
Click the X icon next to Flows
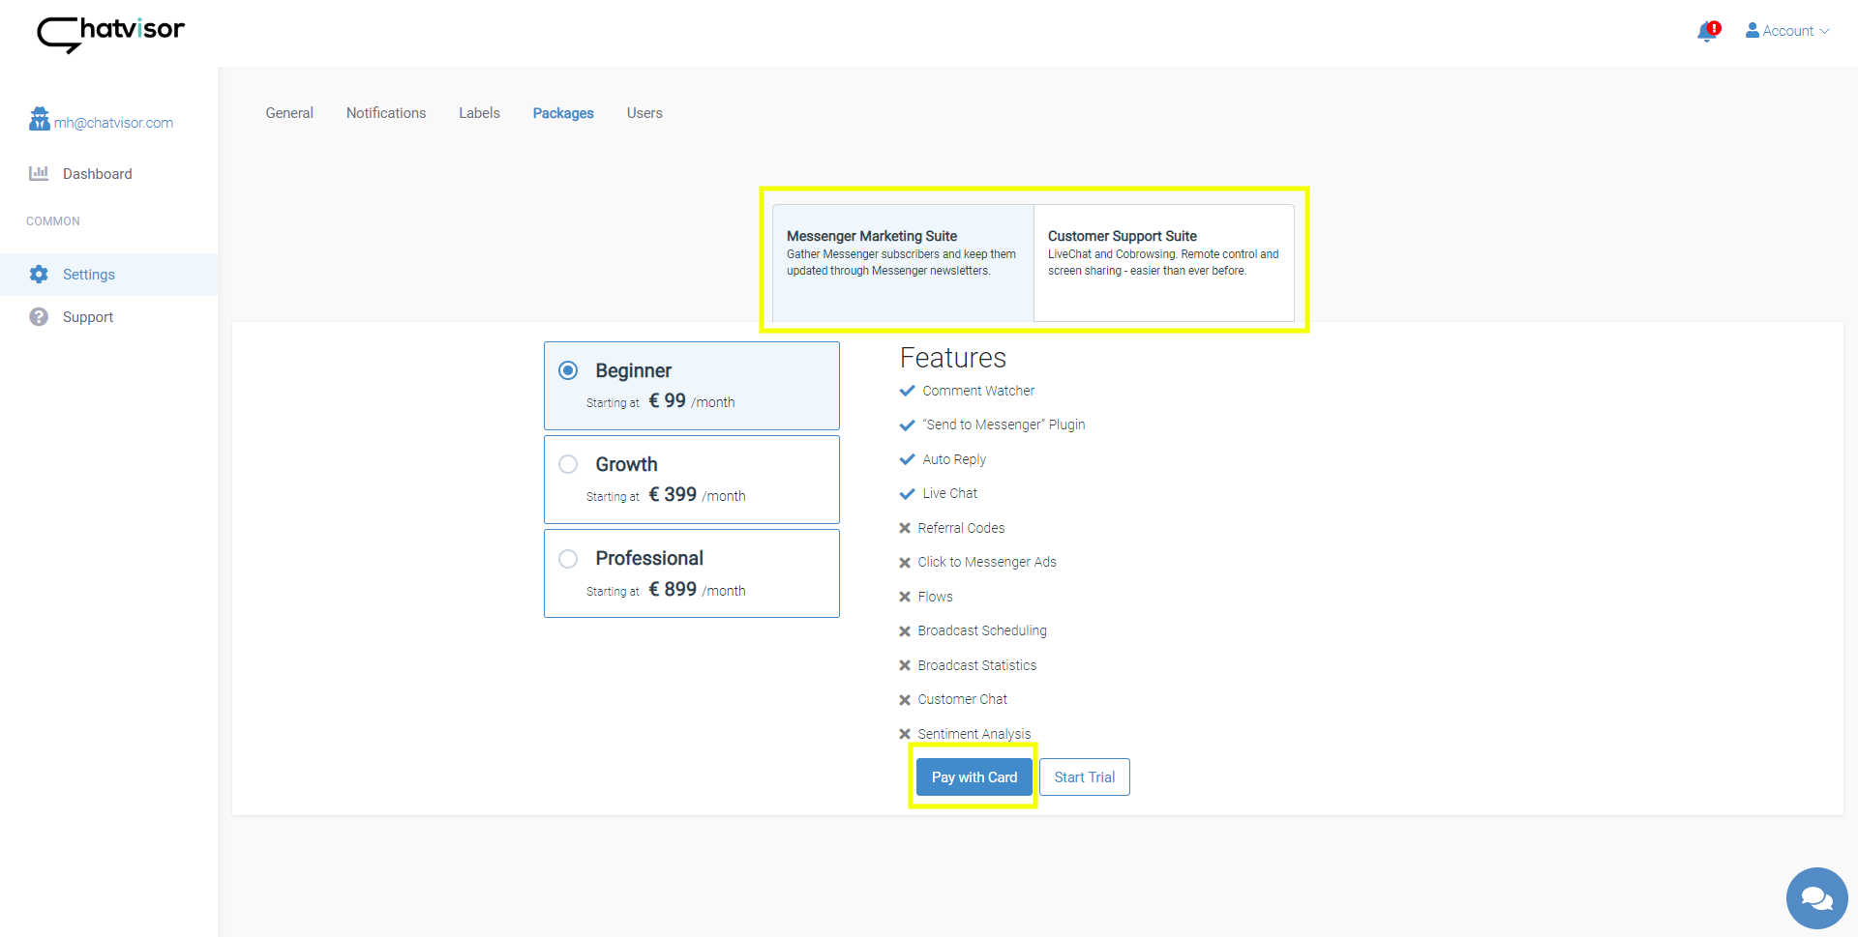(905, 597)
